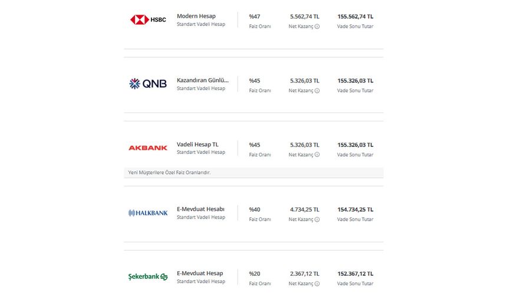Click the Akbank logo
The height and width of the screenshot is (297, 507).
pos(148,148)
